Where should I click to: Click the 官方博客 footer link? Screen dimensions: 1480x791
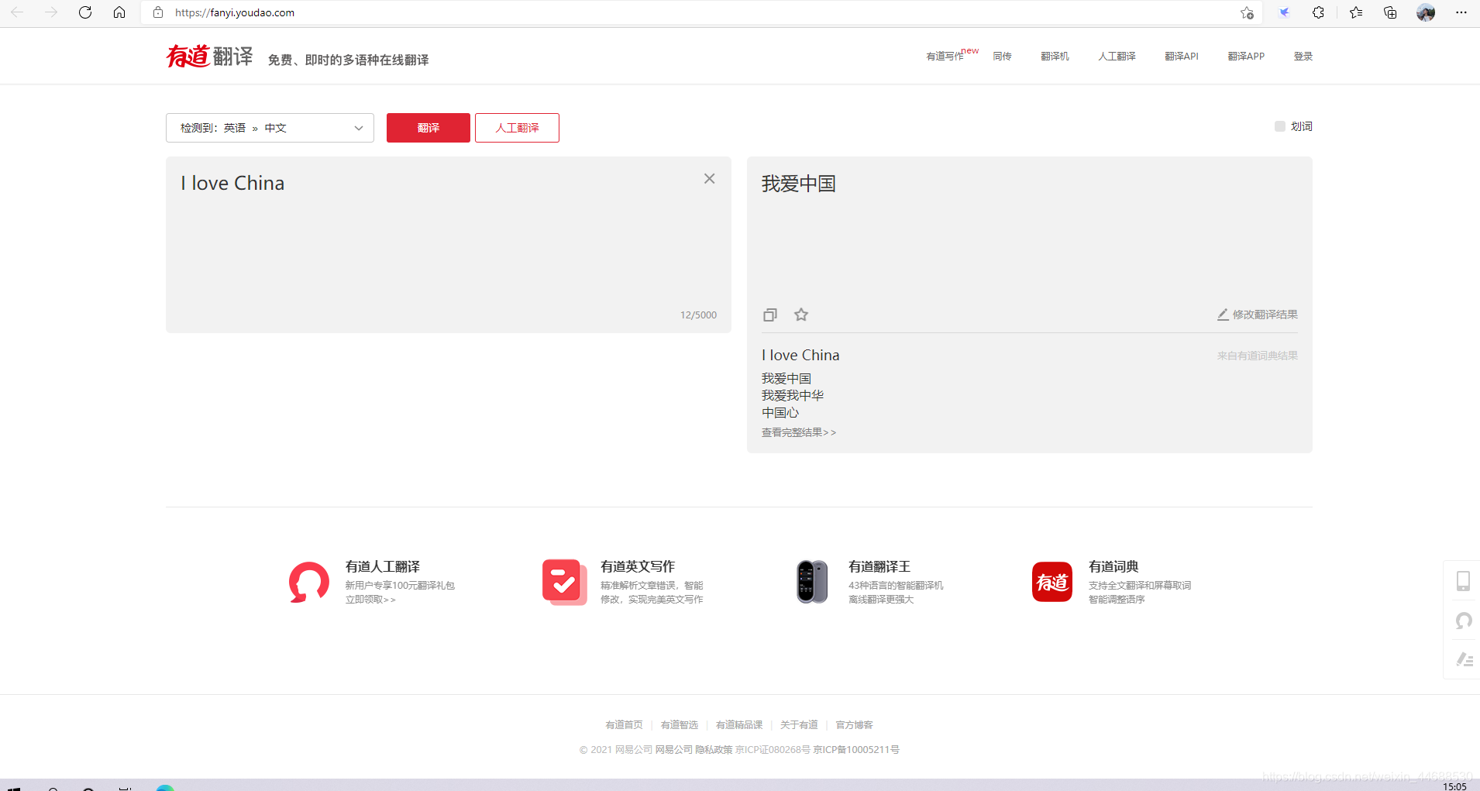(x=854, y=724)
